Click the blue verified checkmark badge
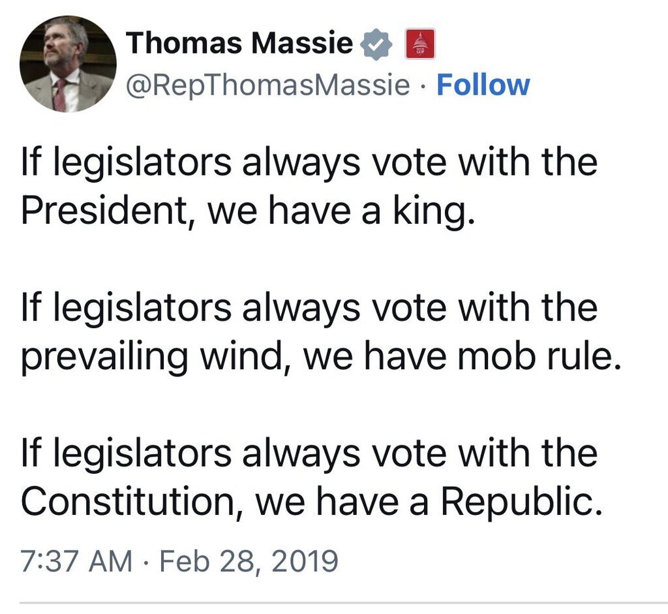 [x=376, y=45]
